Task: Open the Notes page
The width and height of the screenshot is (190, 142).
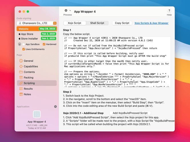Action: coord(37,94)
